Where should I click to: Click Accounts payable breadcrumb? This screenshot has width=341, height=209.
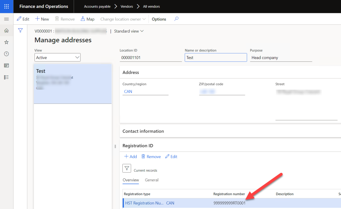tap(97, 7)
